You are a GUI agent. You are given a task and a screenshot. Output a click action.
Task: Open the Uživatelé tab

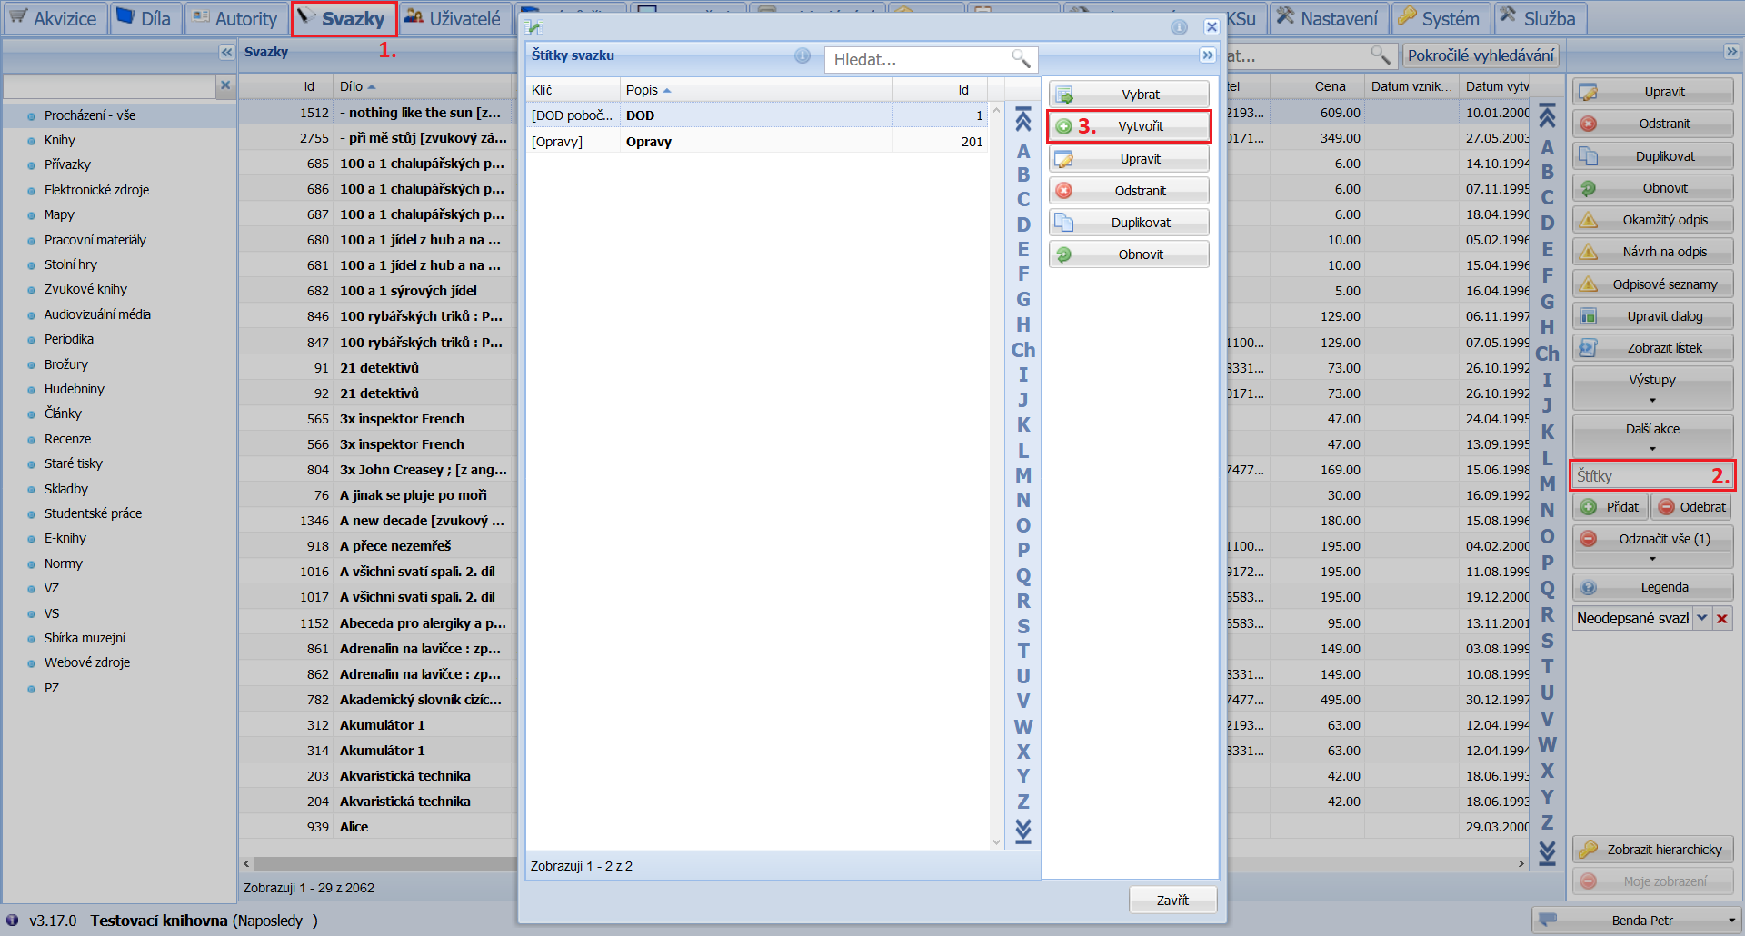[453, 18]
